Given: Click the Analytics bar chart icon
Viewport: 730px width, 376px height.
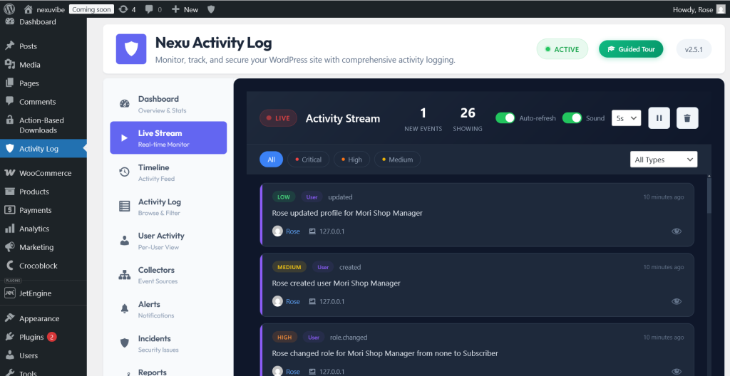Looking at the screenshot, I should point(9,229).
